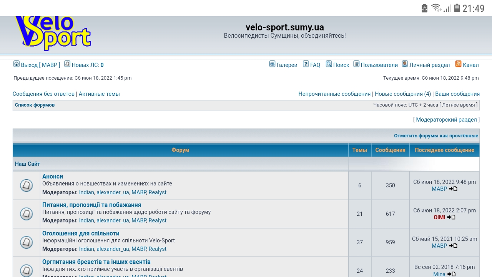Open the Личный раздел profile icon
The image size is (492, 277).
tap(405, 64)
